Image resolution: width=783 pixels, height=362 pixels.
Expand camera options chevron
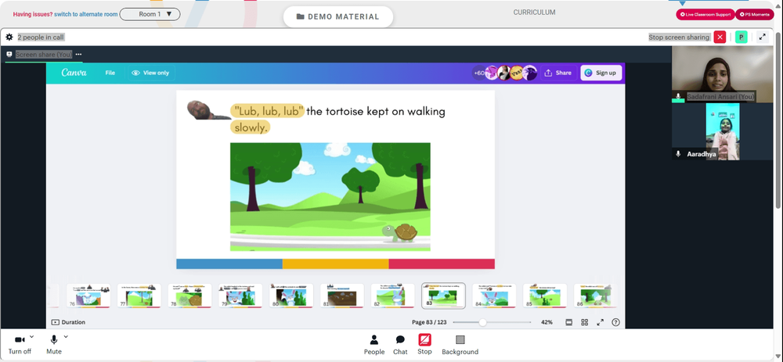(32, 336)
